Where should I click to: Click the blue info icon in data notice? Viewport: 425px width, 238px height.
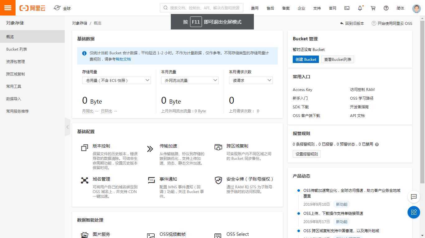84,53
